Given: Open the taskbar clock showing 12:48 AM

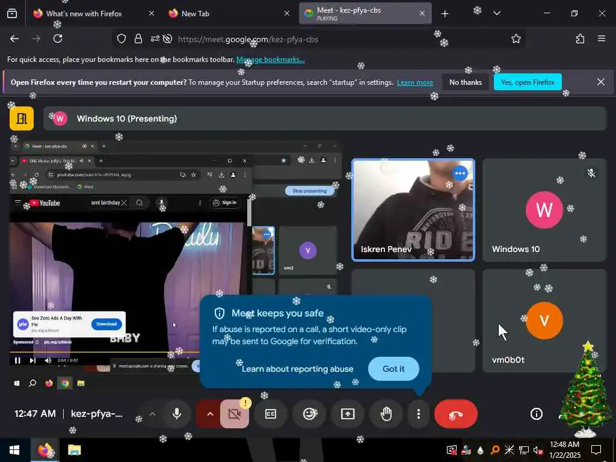Looking at the screenshot, I should click(564, 450).
